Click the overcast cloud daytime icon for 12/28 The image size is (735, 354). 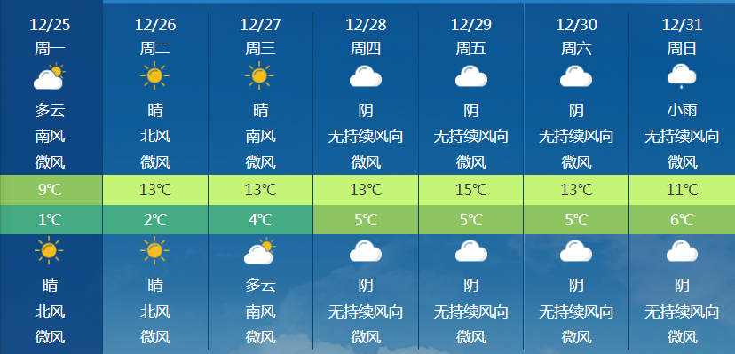pyautogui.click(x=366, y=76)
